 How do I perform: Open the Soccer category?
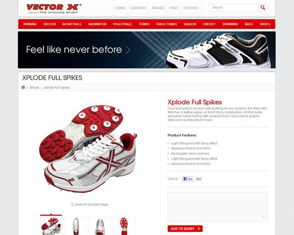coord(49,24)
